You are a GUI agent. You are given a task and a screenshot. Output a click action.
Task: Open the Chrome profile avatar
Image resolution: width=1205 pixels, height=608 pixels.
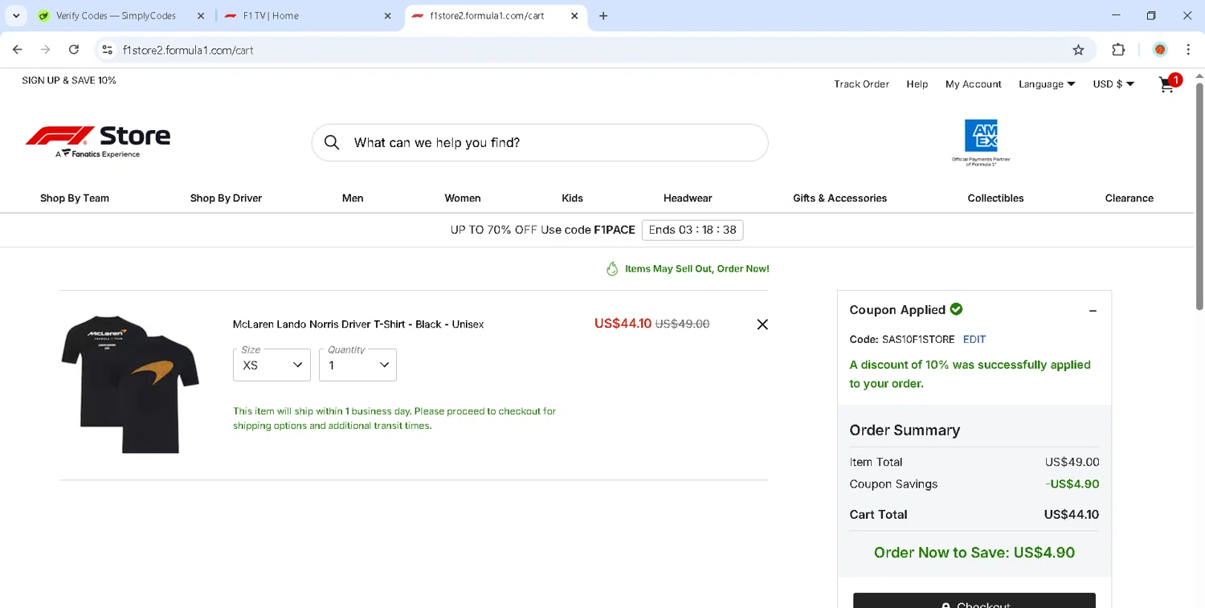click(1160, 50)
